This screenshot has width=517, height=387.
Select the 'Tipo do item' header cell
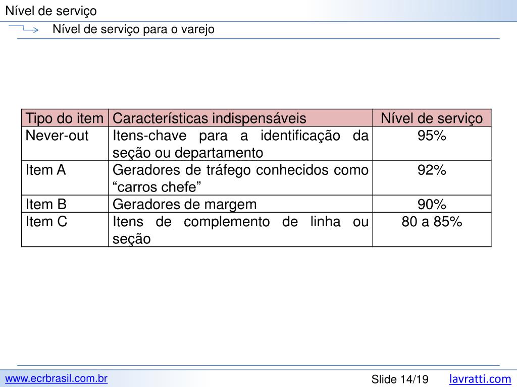[x=65, y=118]
